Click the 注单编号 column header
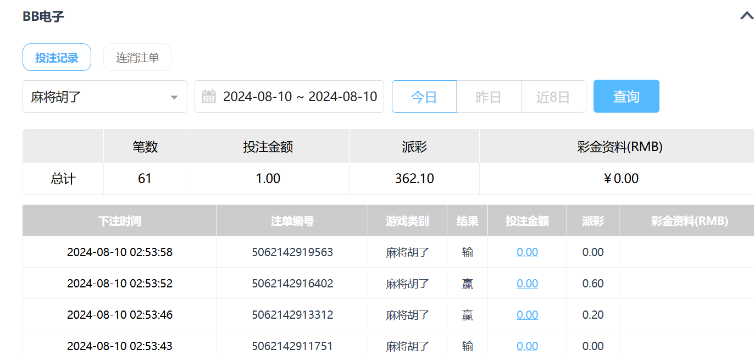Screen dimensions: 754x355 (x=292, y=221)
